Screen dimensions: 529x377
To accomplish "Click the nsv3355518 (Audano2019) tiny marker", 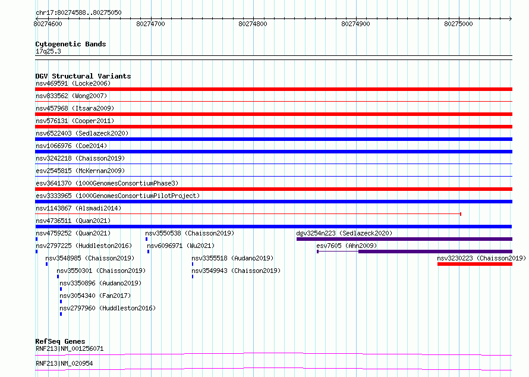I will (x=193, y=264).
